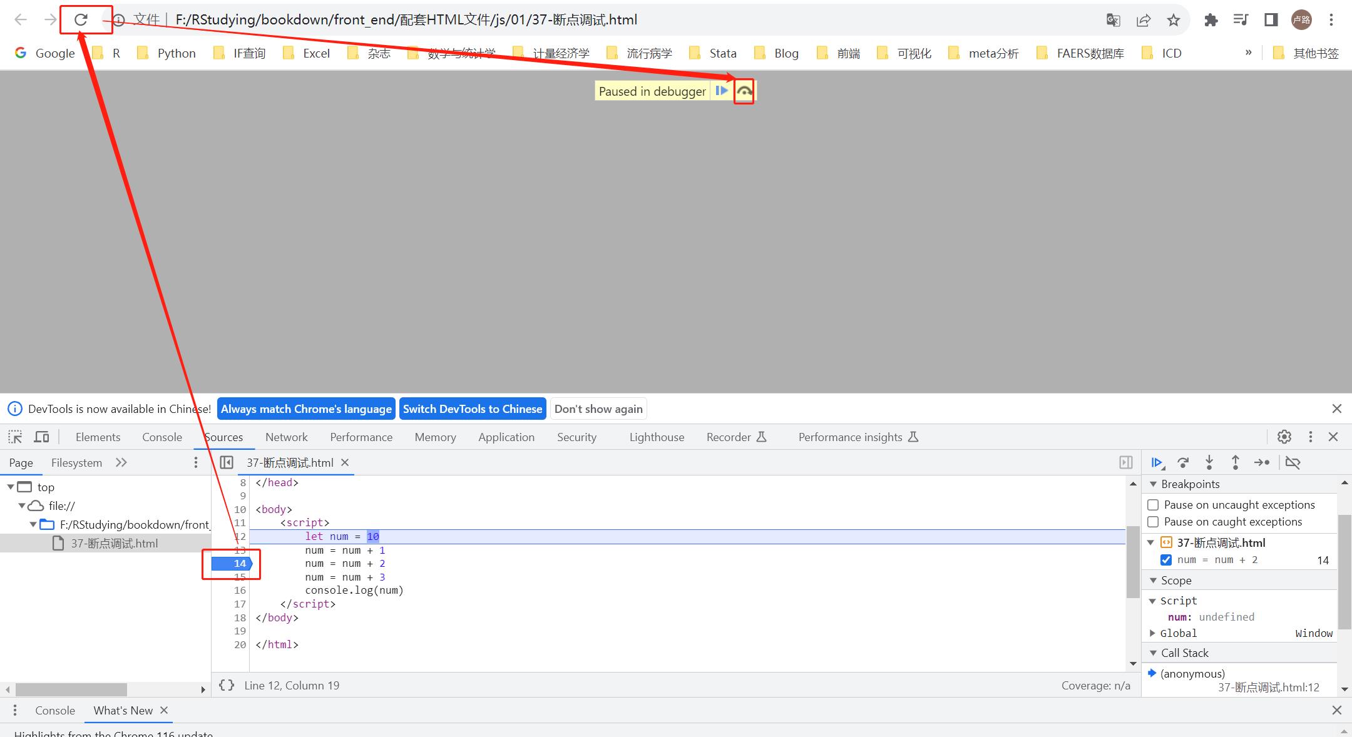Screen dimensions: 1352x737
Task: Click Always match Chrome's language button
Action: click(x=306, y=409)
